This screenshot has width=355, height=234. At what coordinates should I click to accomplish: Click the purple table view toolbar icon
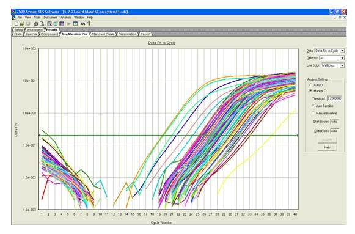pyautogui.click(x=61, y=24)
